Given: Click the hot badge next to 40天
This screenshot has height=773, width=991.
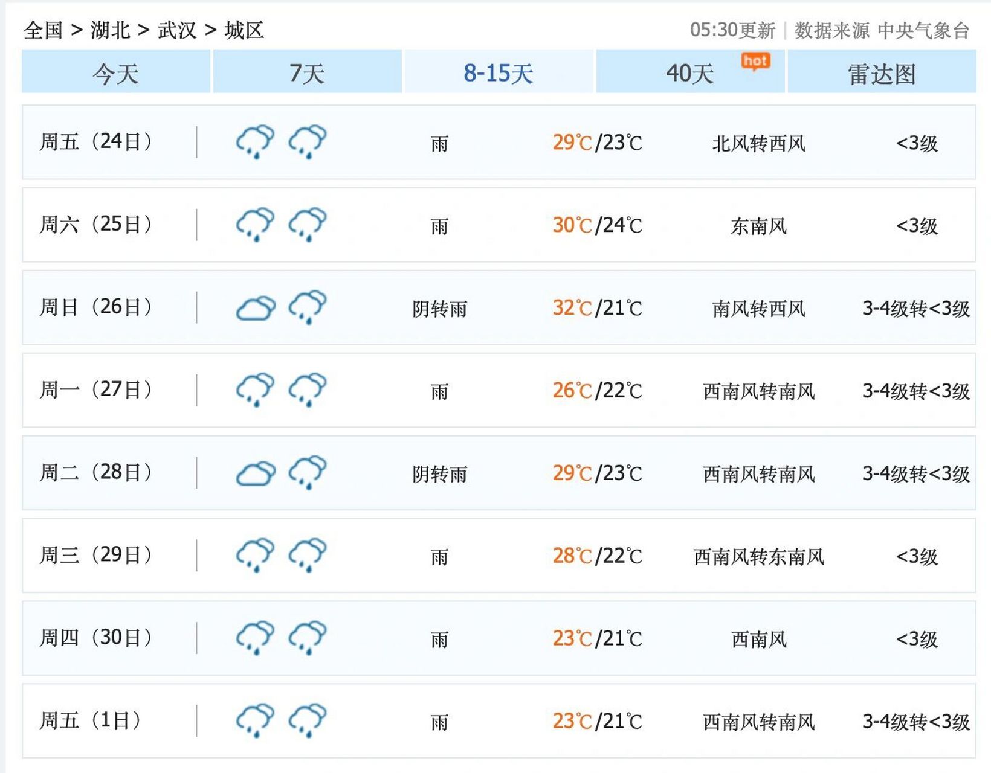Looking at the screenshot, I should [756, 60].
